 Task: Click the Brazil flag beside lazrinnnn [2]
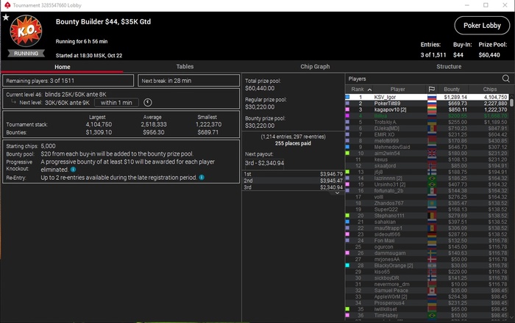pyautogui.click(x=432, y=178)
